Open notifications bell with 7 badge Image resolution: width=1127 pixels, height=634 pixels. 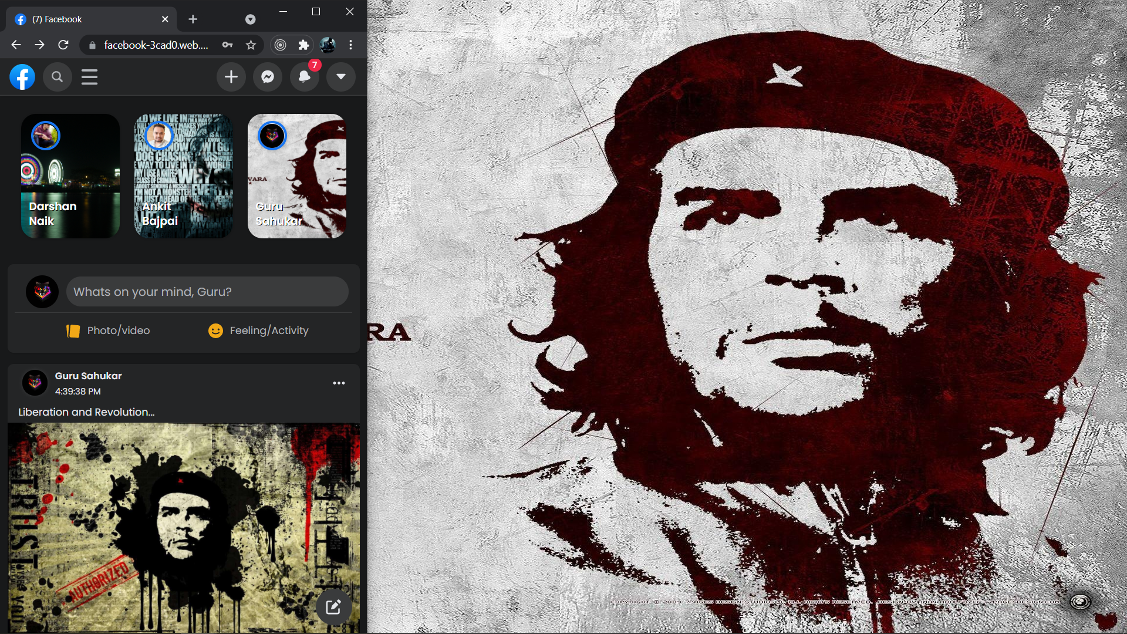point(304,77)
